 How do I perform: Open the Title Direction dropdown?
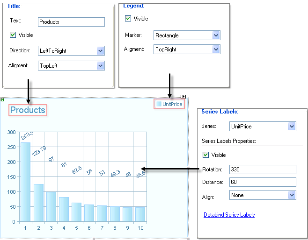point(100,51)
